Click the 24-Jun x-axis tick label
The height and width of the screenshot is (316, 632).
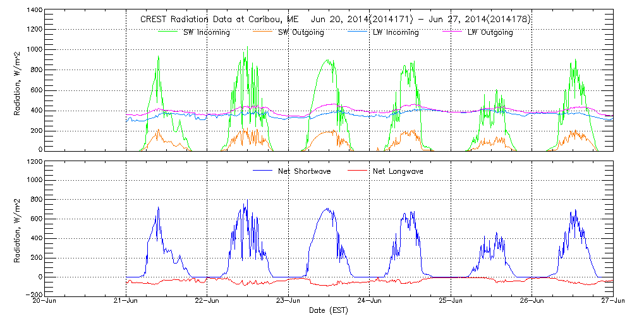click(370, 302)
